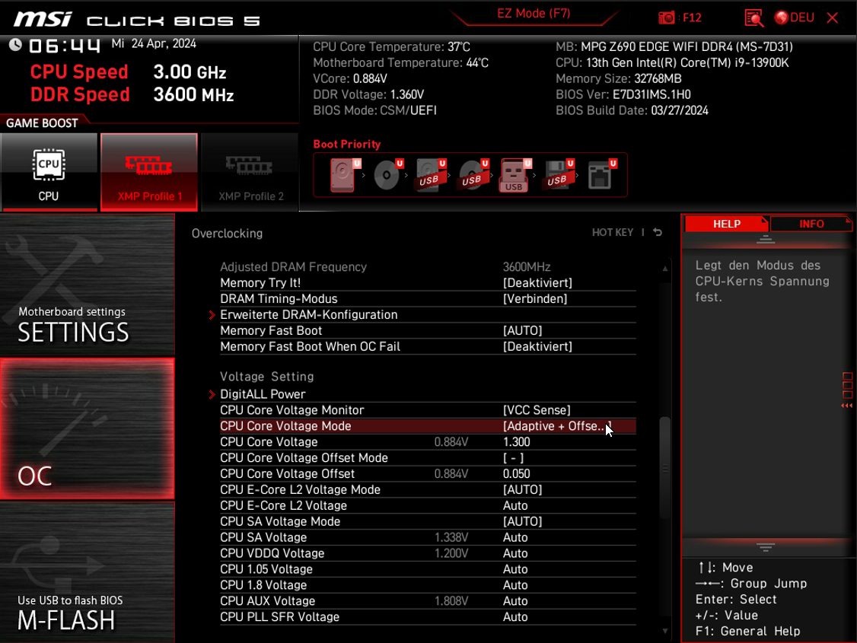This screenshot has width=857, height=643.
Task: Select the USB hard disk boot icon
Action: pyautogui.click(x=430, y=175)
